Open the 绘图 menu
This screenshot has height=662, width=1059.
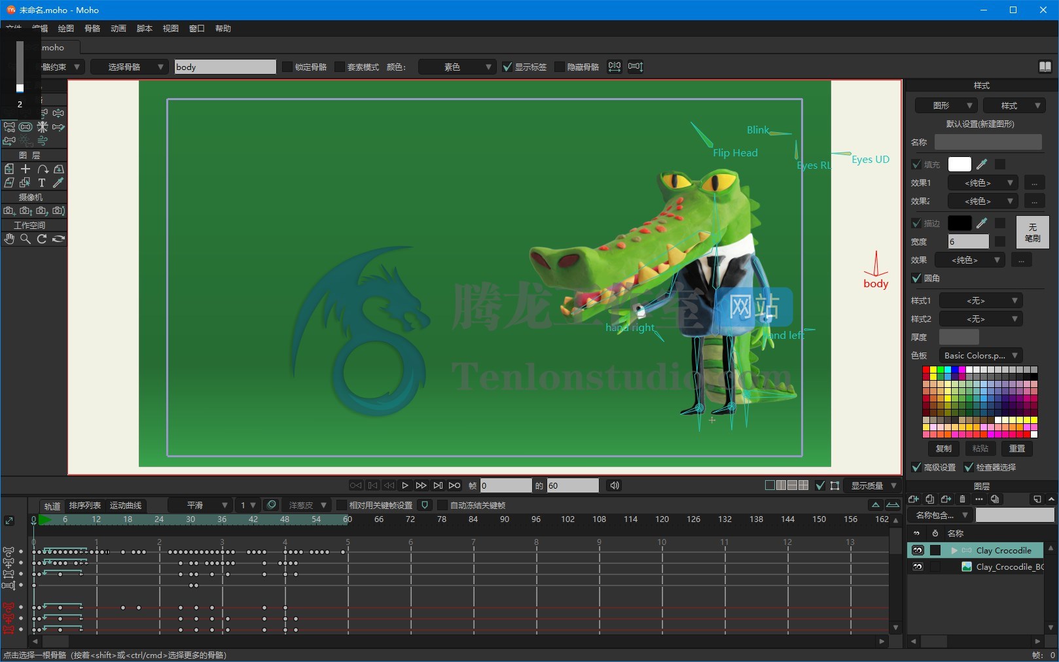click(x=65, y=28)
